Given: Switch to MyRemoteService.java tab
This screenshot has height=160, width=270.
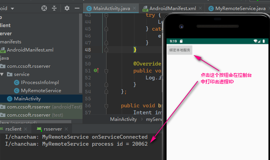Looking at the screenshot, I should pyautogui.click(x=237, y=8).
